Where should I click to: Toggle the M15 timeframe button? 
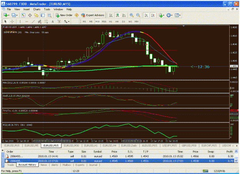(98, 22)
